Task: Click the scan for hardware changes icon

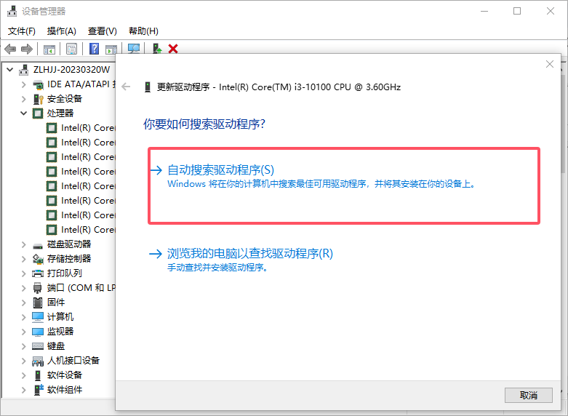Action: click(134, 49)
